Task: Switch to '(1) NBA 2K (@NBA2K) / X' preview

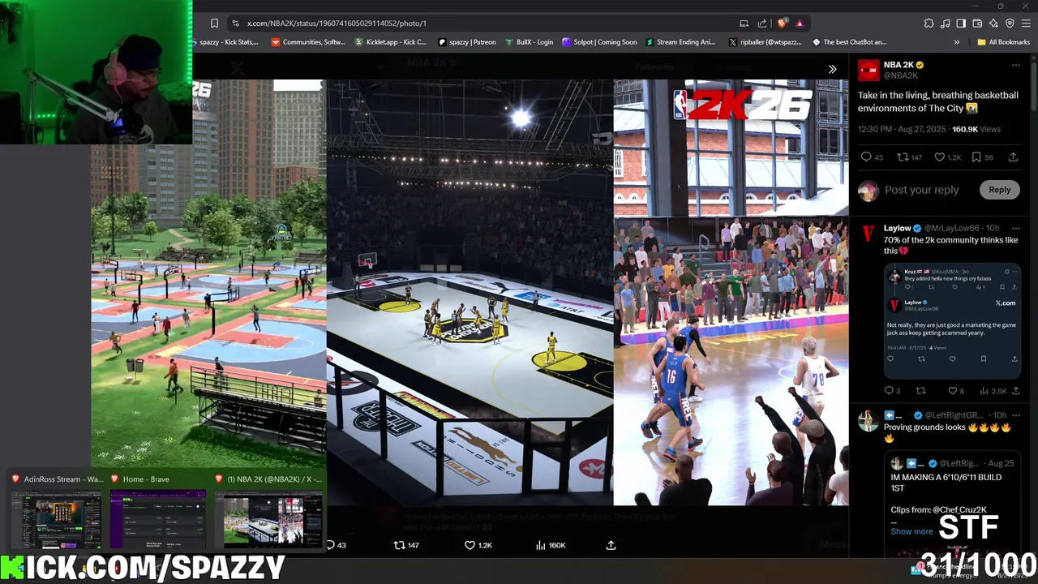Action: (268, 511)
